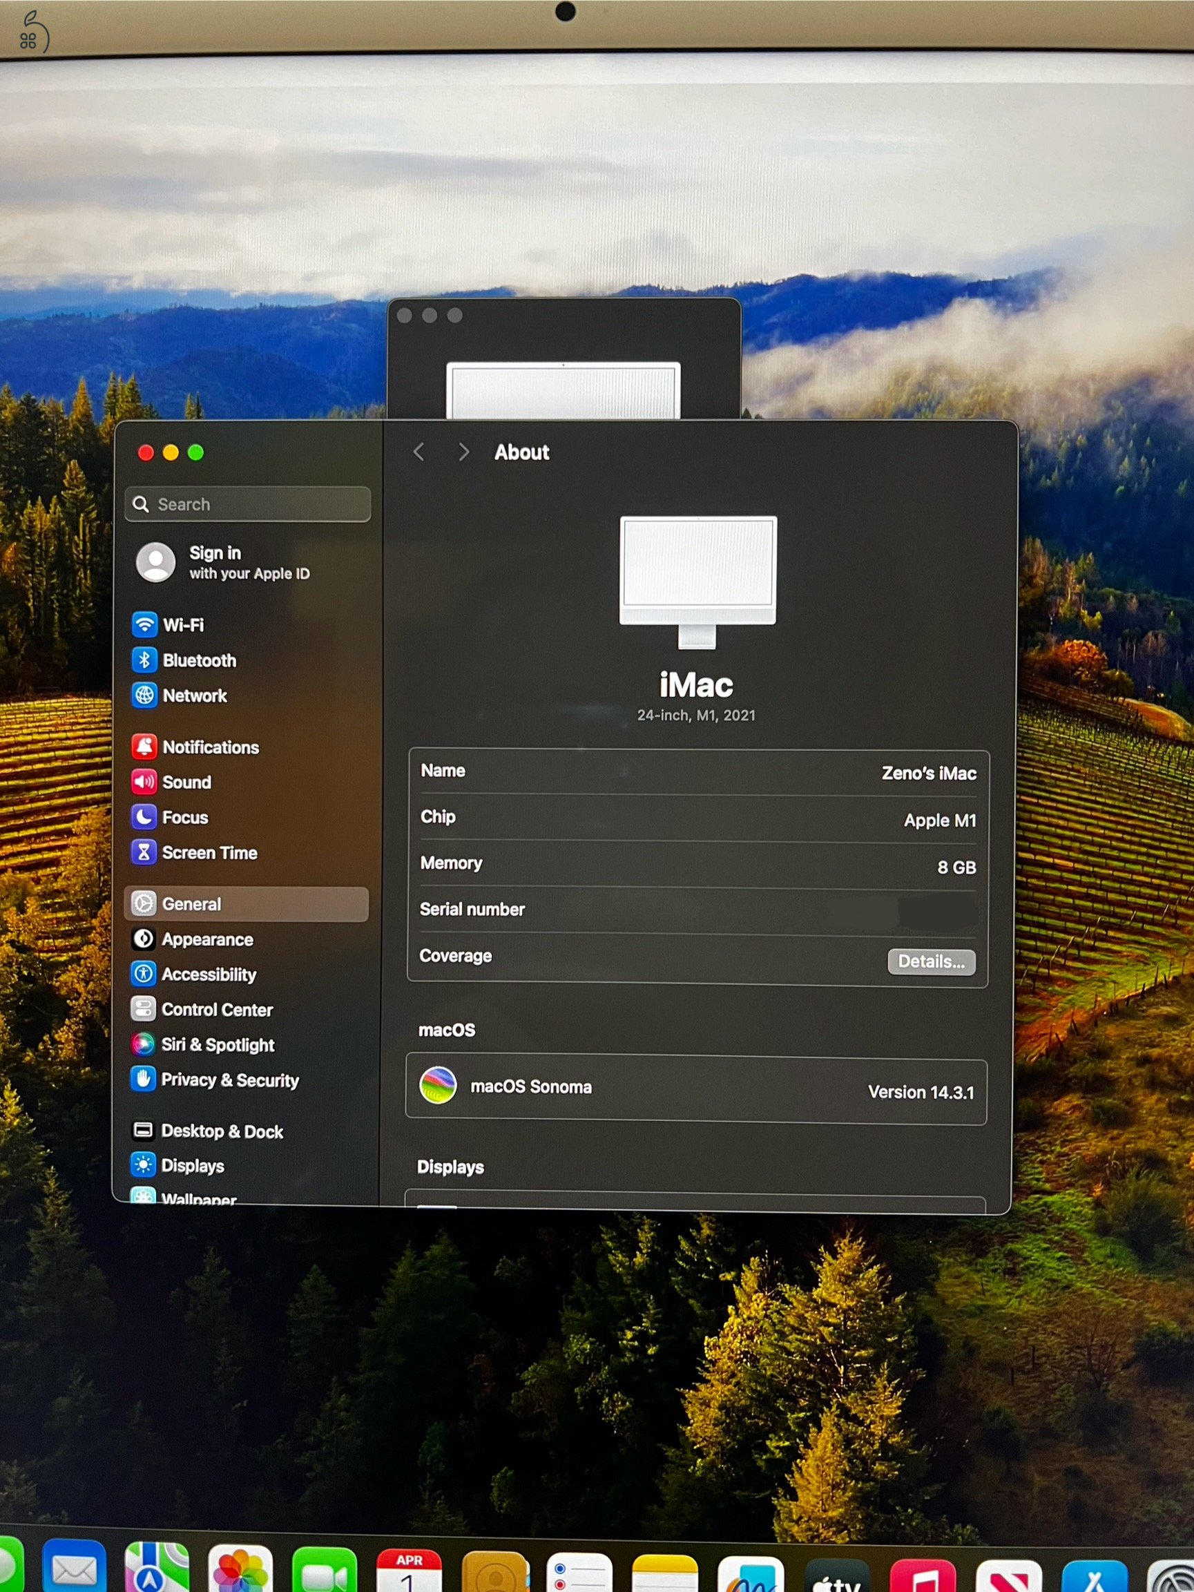The width and height of the screenshot is (1194, 1592).
Task: Open Bluetooth settings in the sidebar
Action: [184, 660]
